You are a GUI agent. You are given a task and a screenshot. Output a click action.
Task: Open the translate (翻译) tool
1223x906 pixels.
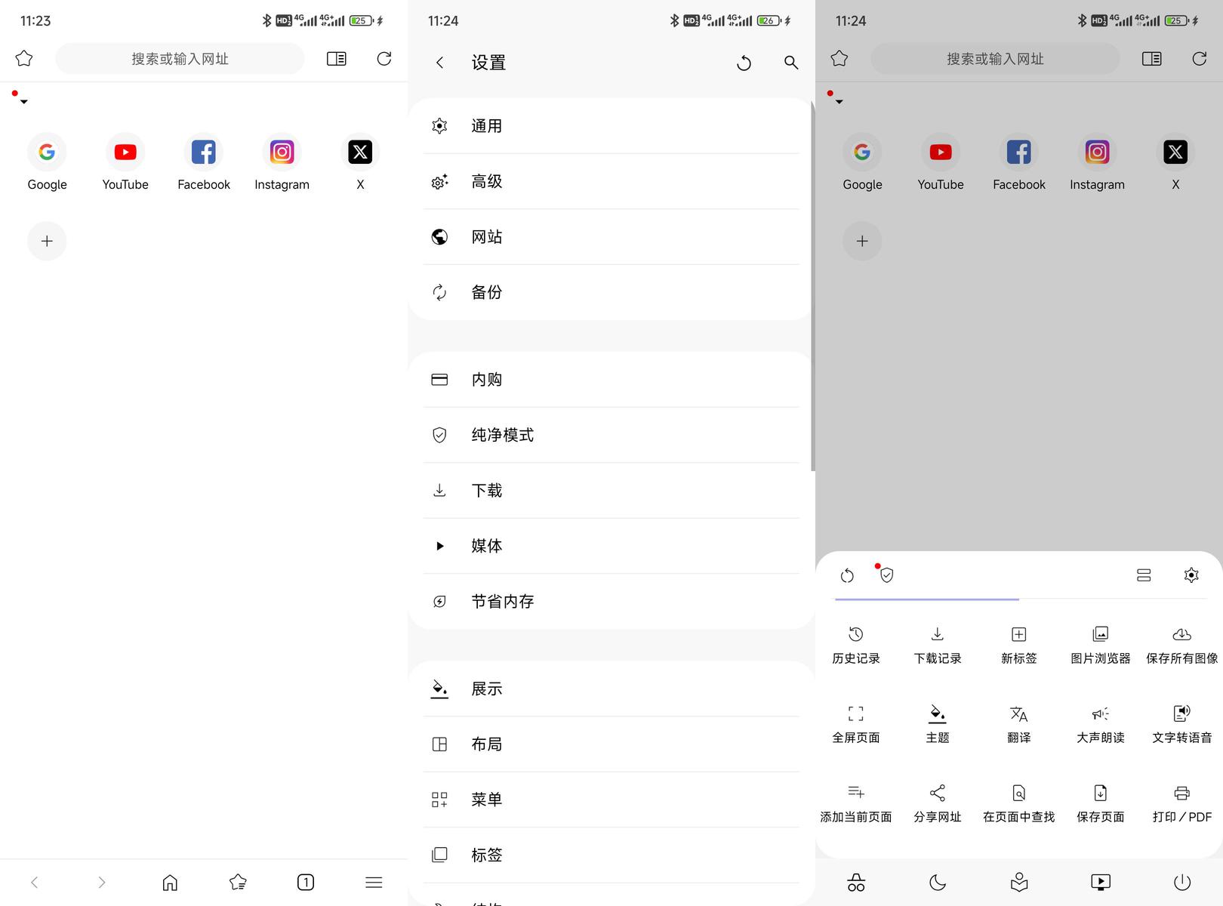pyautogui.click(x=1018, y=723)
